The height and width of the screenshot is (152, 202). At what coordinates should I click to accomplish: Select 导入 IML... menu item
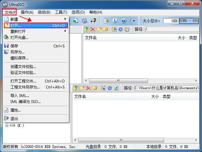pos(36,96)
